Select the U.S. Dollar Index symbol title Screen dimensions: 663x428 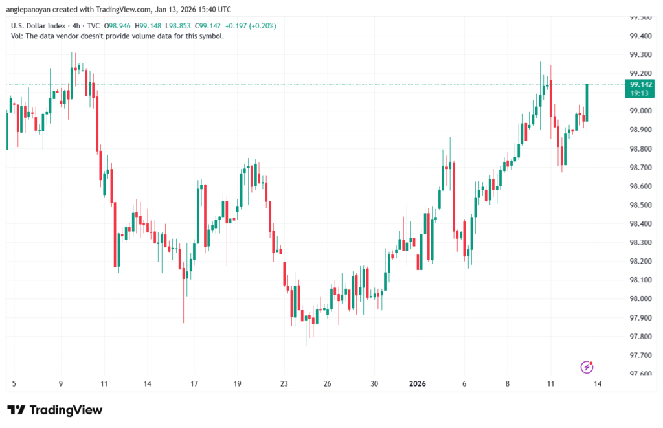pyautogui.click(x=40, y=26)
